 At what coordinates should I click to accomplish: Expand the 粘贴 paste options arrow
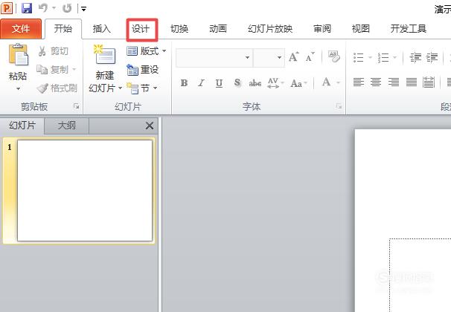point(18,88)
